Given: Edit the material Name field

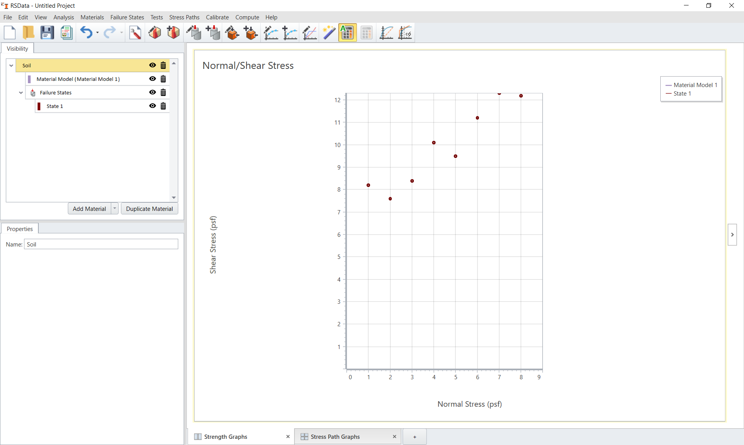Looking at the screenshot, I should pos(101,244).
